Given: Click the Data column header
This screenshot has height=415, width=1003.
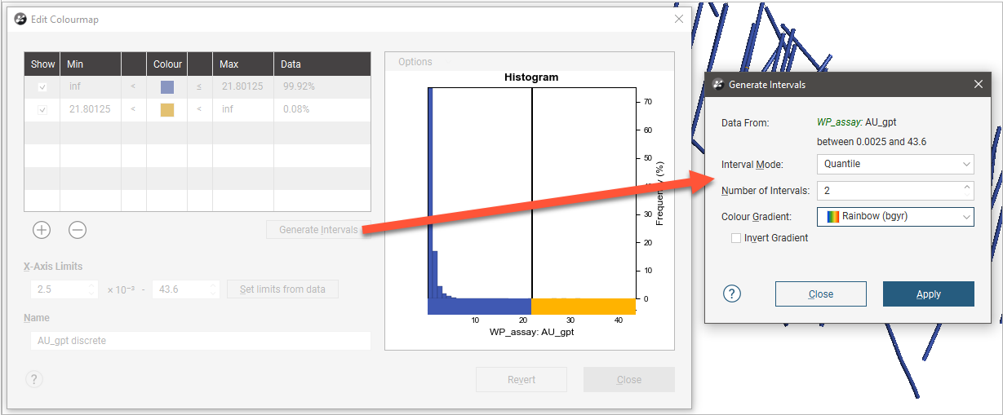Looking at the screenshot, I should pos(322,64).
